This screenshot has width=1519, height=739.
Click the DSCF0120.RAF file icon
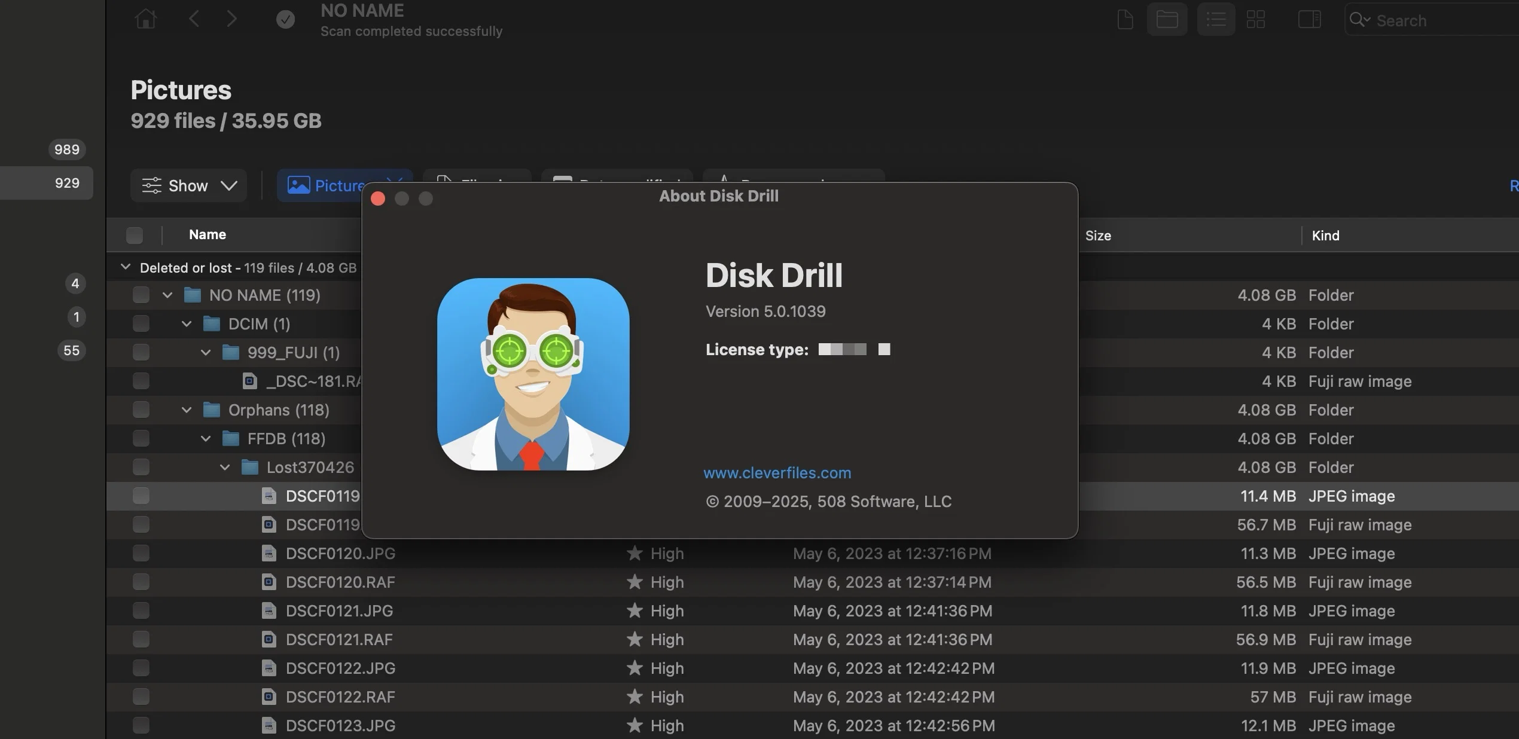tap(269, 582)
